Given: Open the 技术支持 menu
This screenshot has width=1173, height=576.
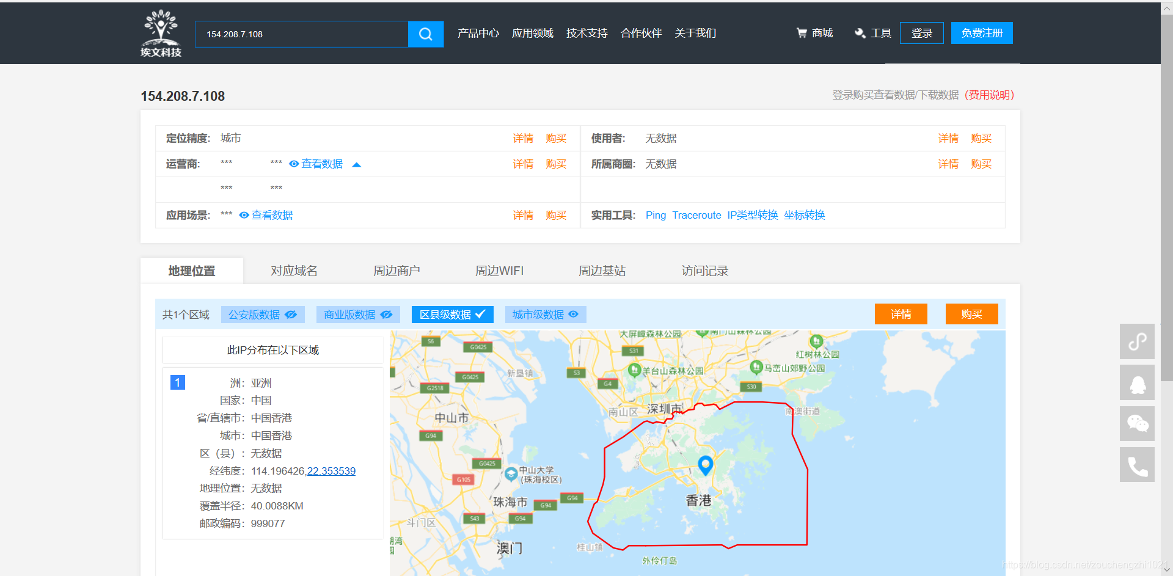Looking at the screenshot, I should (587, 33).
